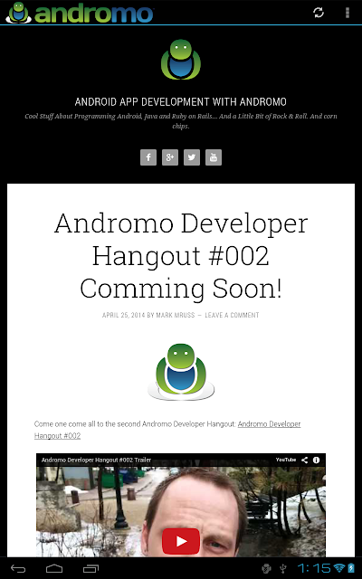Tap the Android back button
Image resolution: width=362 pixels, height=579 pixels.
18,568
